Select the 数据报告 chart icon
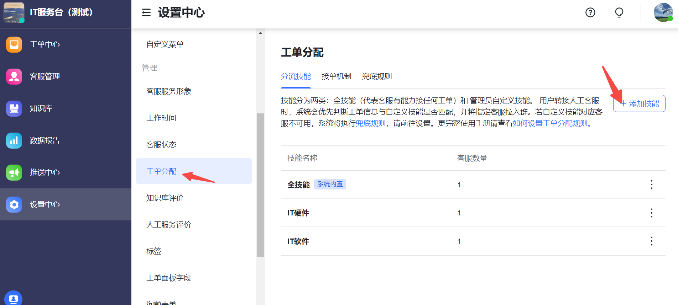678x305 pixels. click(14, 140)
